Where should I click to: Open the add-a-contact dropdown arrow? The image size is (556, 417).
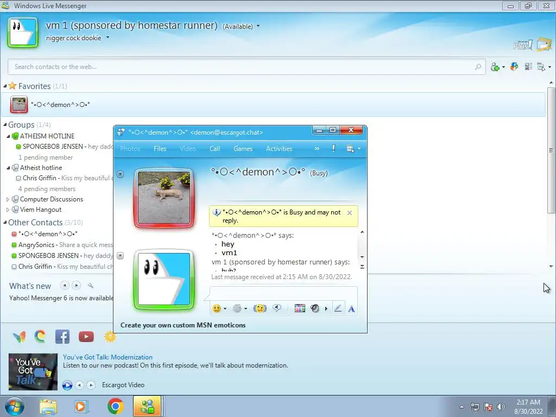click(x=503, y=67)
